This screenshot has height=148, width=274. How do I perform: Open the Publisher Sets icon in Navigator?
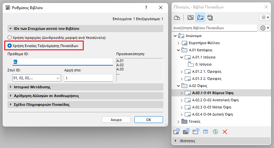[x=210, y=18]
